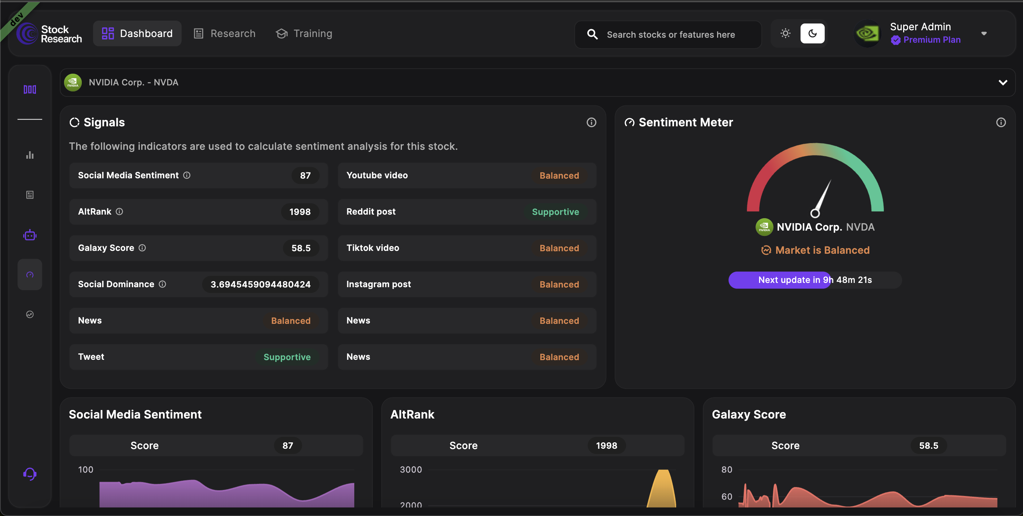Click the Social Media Sentiment card title

click(x=135, y=414)
